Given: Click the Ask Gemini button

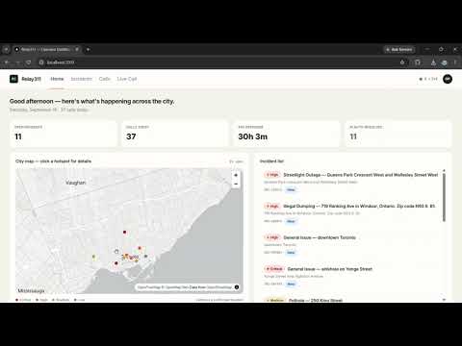Looking at the screenshot, I should tap(399, 49).
